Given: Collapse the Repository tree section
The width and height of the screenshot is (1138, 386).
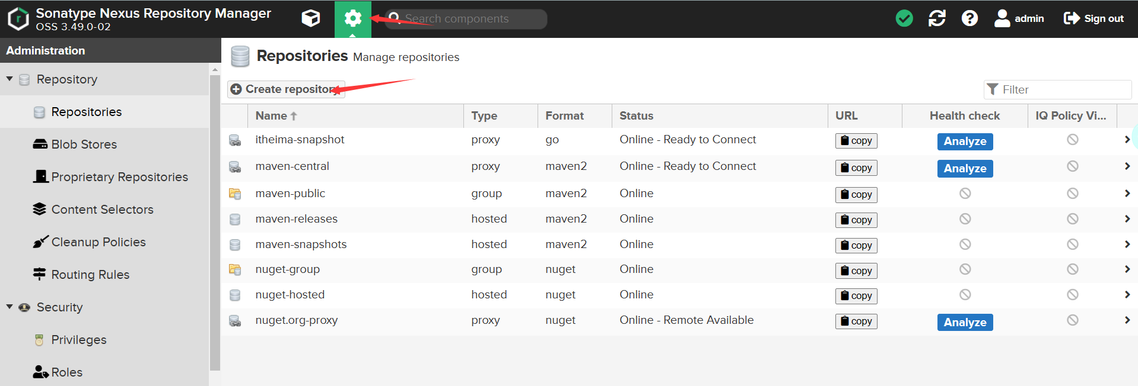Looking at the screenshot, I should point(9,79).
